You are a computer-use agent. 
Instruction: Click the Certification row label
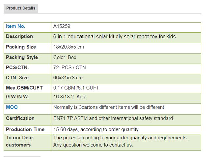[20, 118]
